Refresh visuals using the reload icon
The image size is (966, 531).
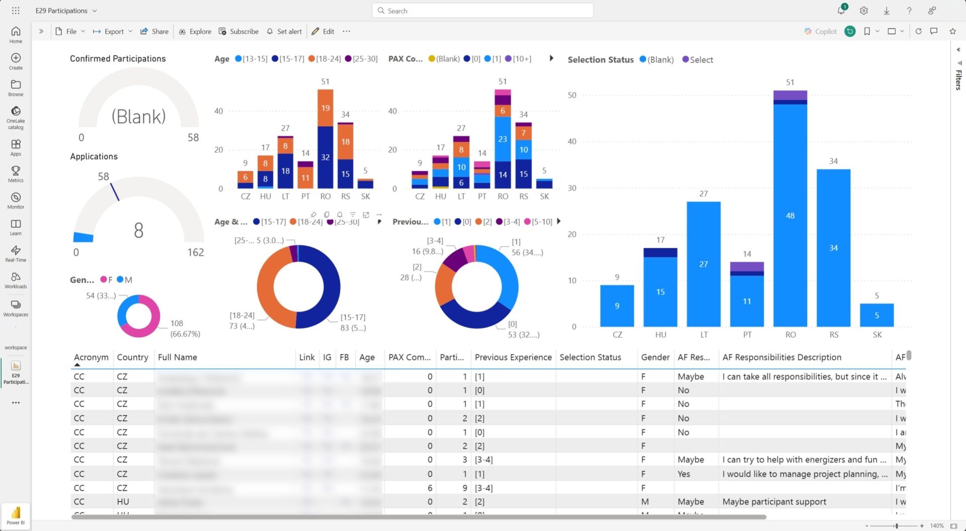[918, 31]
